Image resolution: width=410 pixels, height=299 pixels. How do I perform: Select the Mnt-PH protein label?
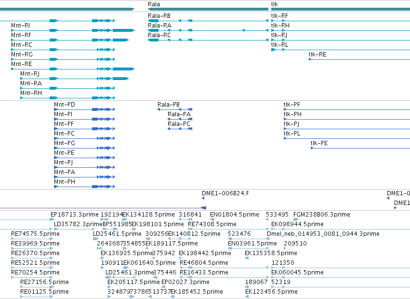(65, 182)
